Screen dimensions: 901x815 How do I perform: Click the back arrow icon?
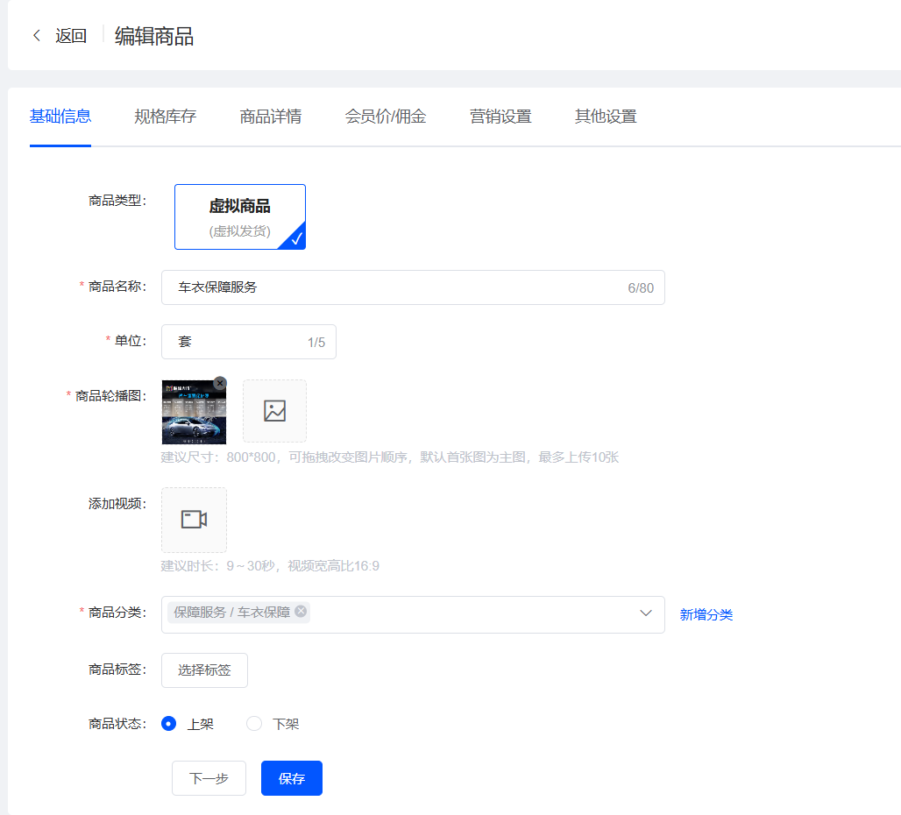pyautogui.click(x=37, y=36)
